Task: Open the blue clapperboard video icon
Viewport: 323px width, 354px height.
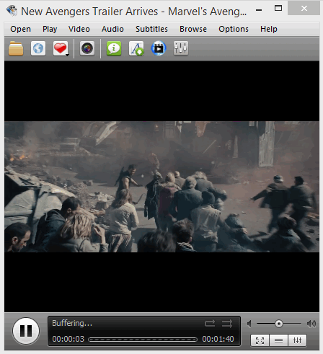Action: tap(159, 48)
